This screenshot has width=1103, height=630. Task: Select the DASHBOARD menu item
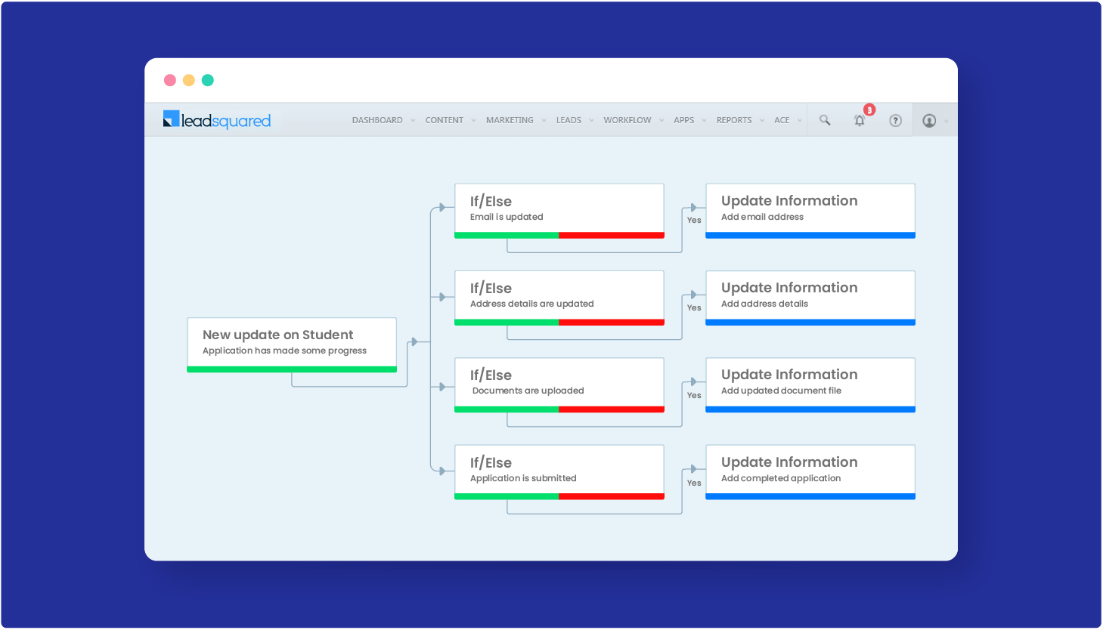click(x=377, y=119)
